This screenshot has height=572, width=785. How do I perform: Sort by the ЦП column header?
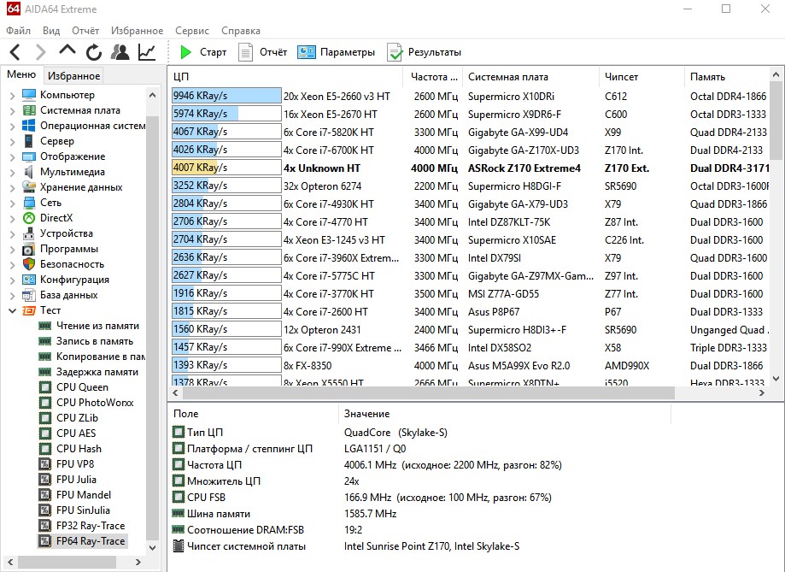(x=285, y=77)
